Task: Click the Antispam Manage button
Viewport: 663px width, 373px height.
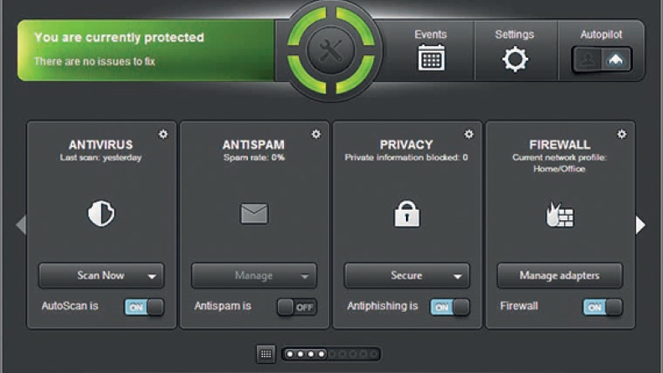Action: pos(254,276)
